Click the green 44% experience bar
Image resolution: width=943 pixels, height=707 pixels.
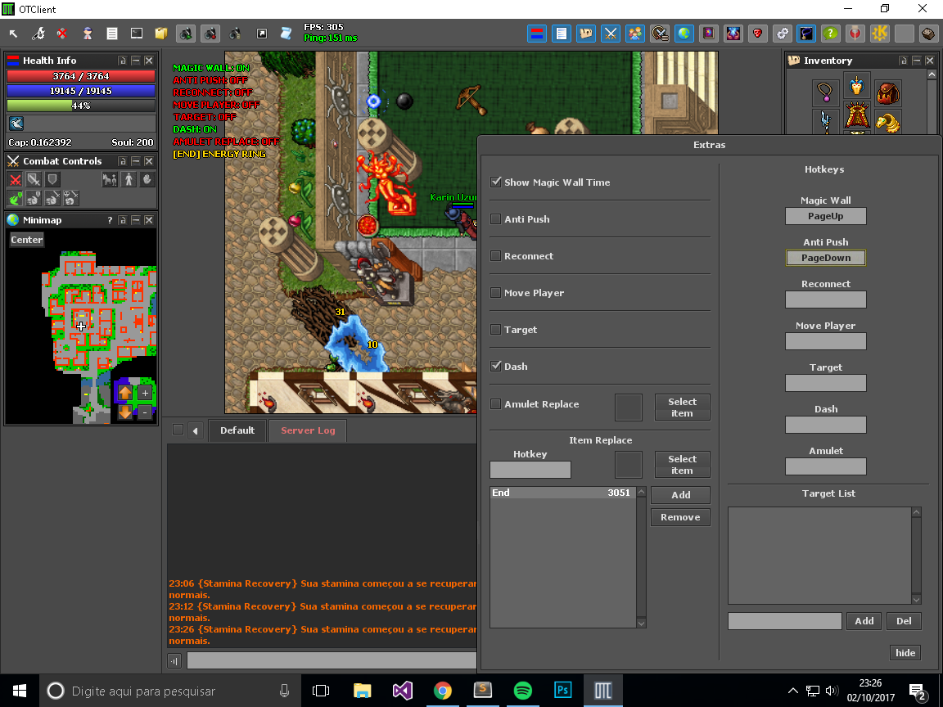[81, 106]
